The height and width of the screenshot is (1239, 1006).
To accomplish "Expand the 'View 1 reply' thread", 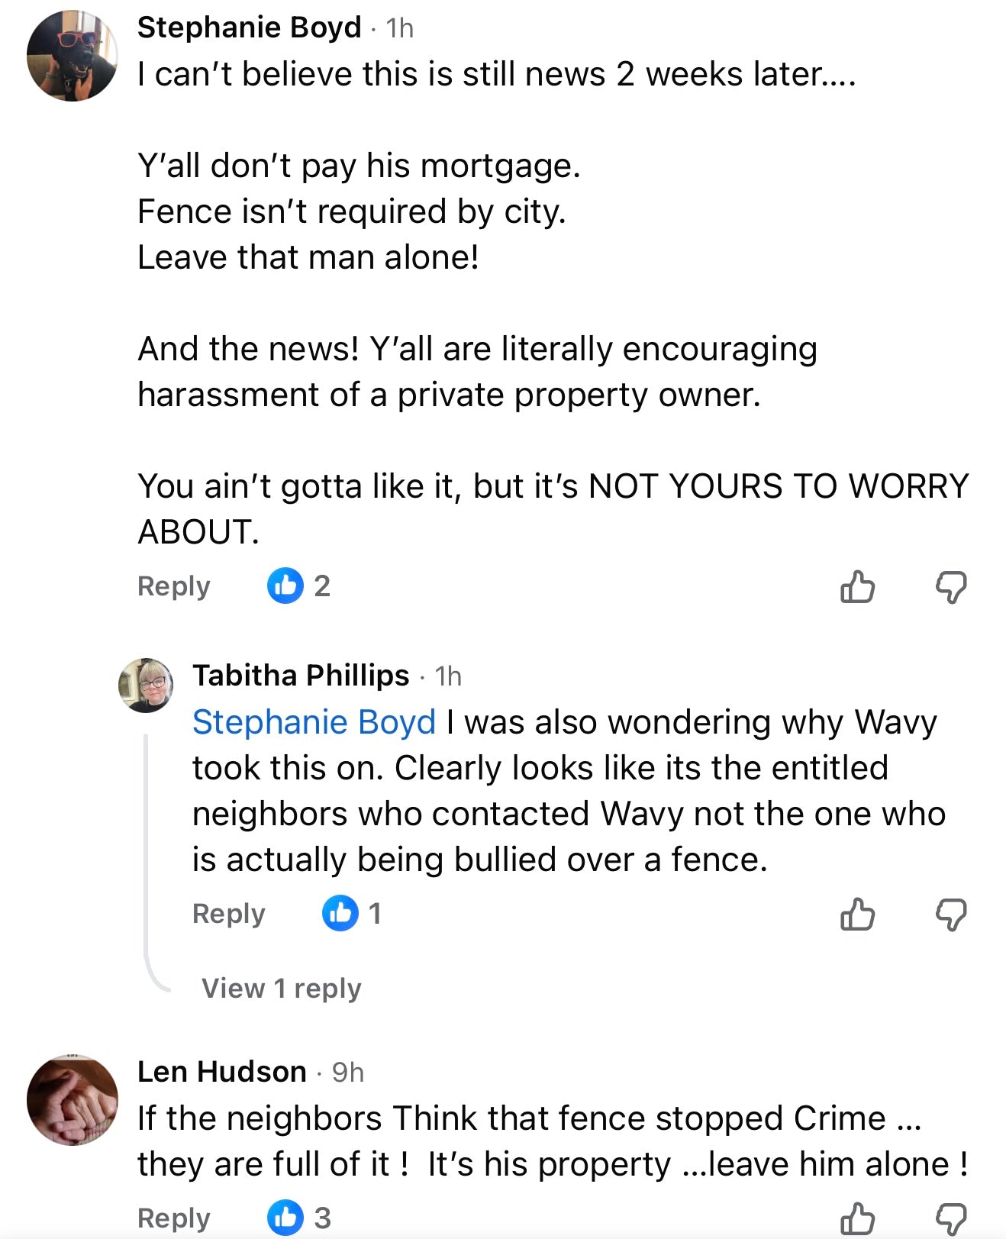I will pyautogui.click(x=281, y=988).
